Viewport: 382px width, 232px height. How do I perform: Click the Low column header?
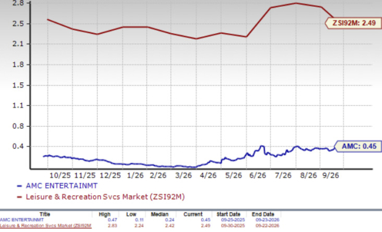(x=131, y=214)
